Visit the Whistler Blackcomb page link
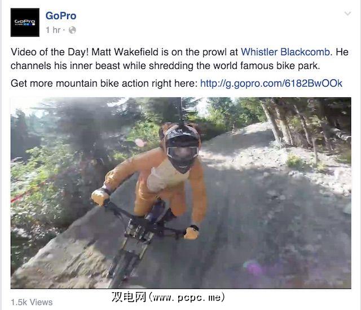The width and height of the screenshot is (361, 310). point(285,52)
